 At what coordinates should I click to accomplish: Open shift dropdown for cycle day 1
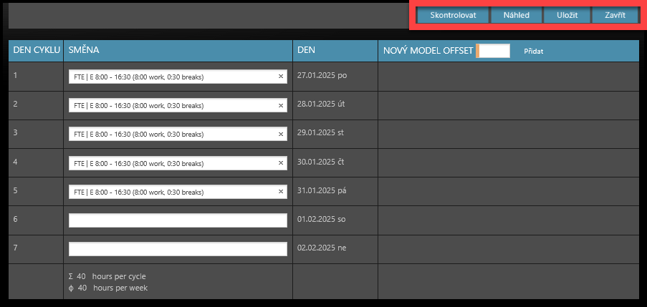point(172,77)
